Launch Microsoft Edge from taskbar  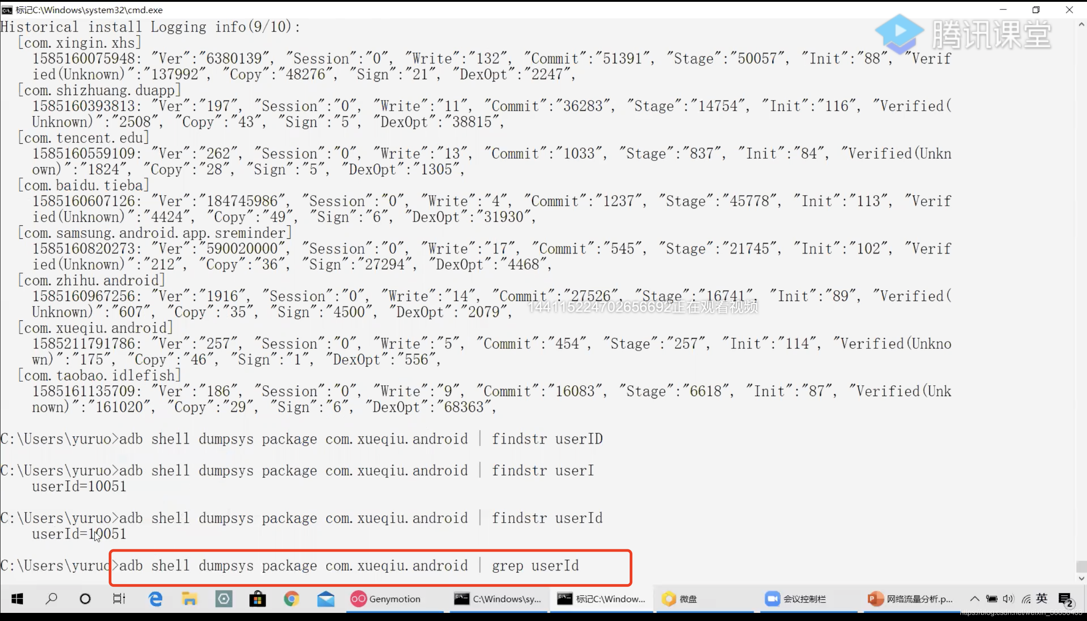(155, 599)
